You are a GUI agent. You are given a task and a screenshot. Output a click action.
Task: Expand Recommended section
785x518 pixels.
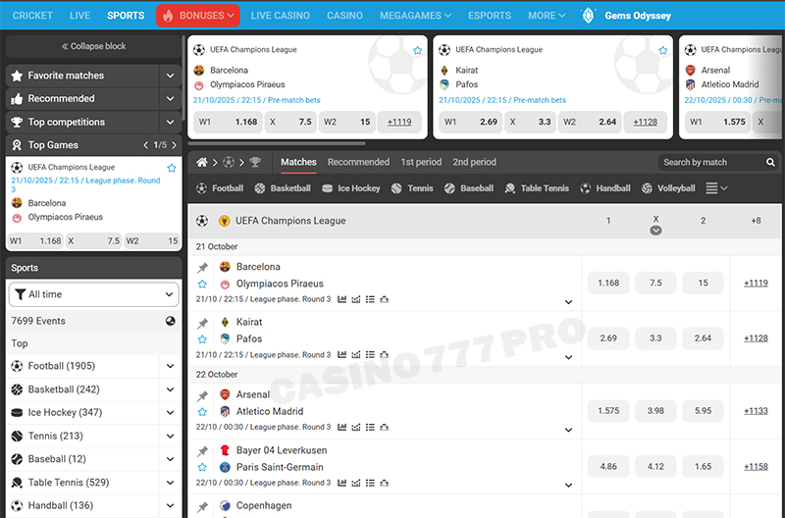click(x=170, y=98)
